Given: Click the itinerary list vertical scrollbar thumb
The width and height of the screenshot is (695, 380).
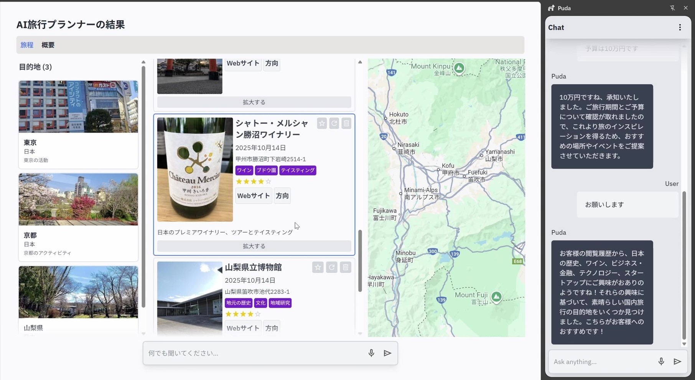Looking at the screenshot, I should click(360, 260).
